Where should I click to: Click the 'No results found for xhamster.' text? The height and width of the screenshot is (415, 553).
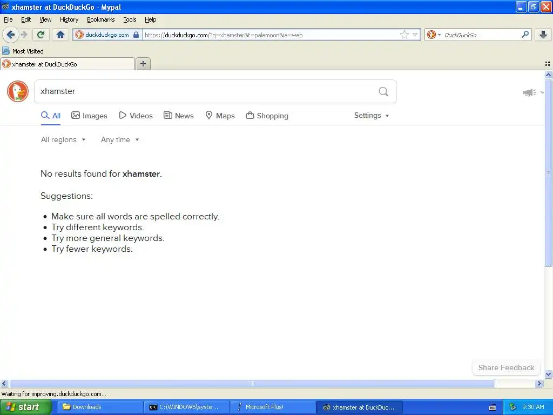click(x=101, y=173)
